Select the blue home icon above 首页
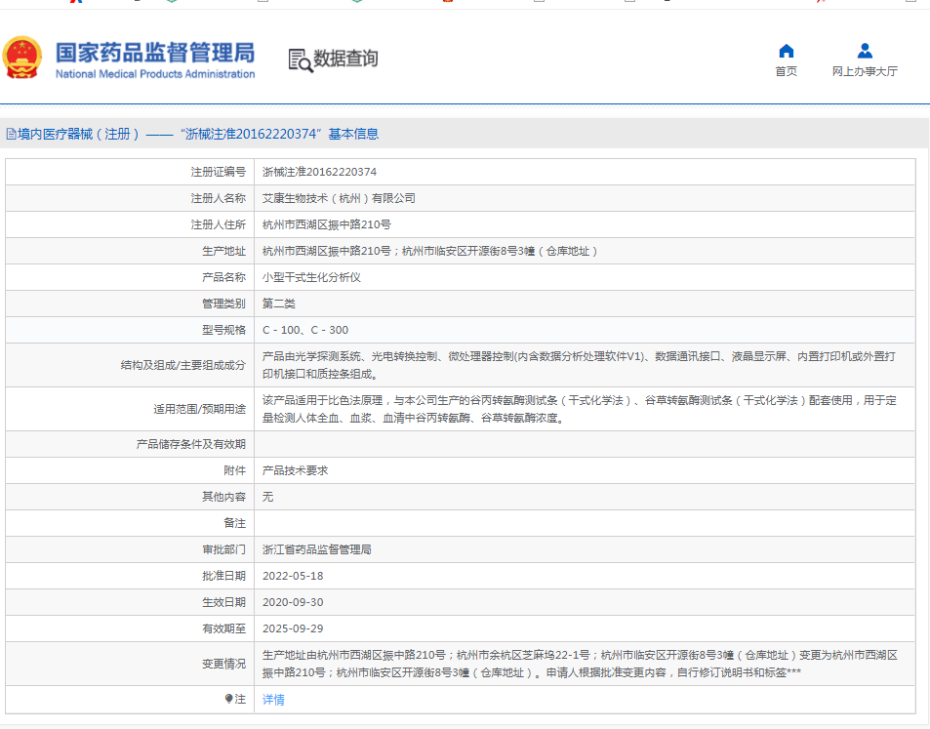Viewport: 930px width, 729px height. tap(786, 51)
